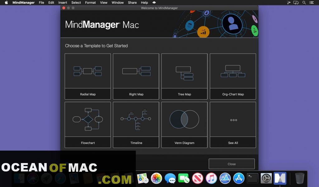319x187 pixels.
Task: Open News app in the Dock
Action: pyautogui.click(x=198, y=178)
